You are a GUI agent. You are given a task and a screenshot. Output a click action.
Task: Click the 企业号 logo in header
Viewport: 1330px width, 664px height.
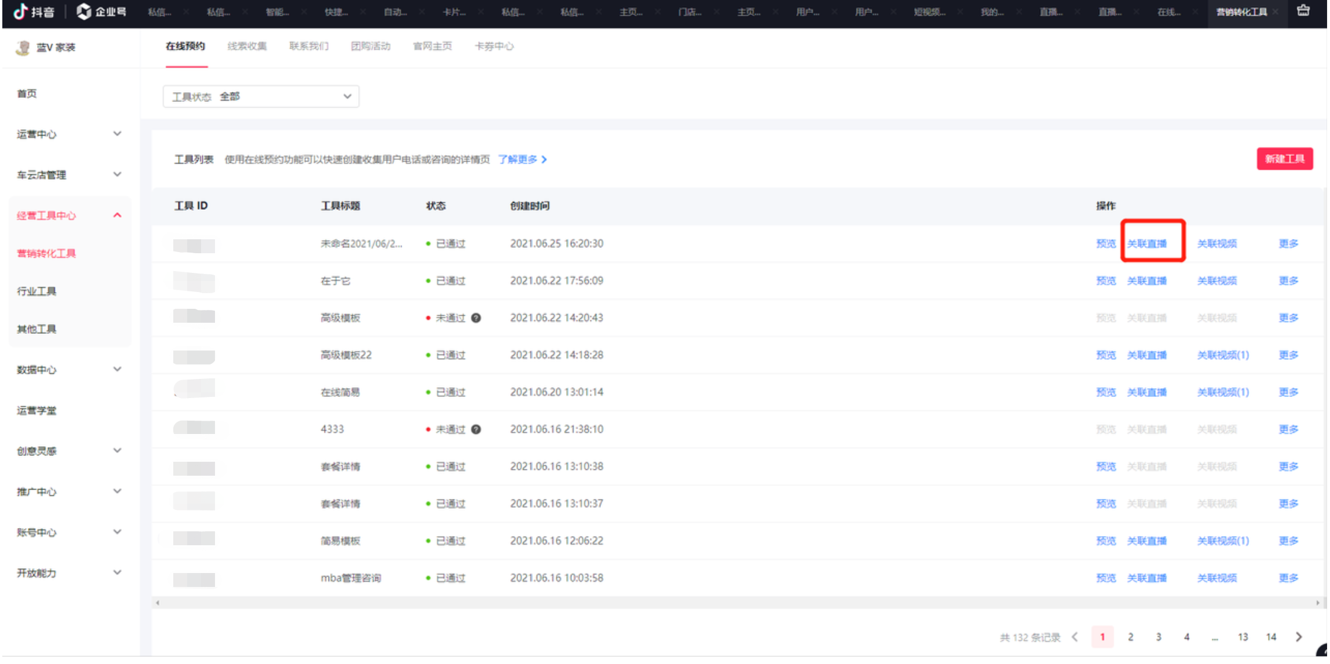tap(101, 12)
